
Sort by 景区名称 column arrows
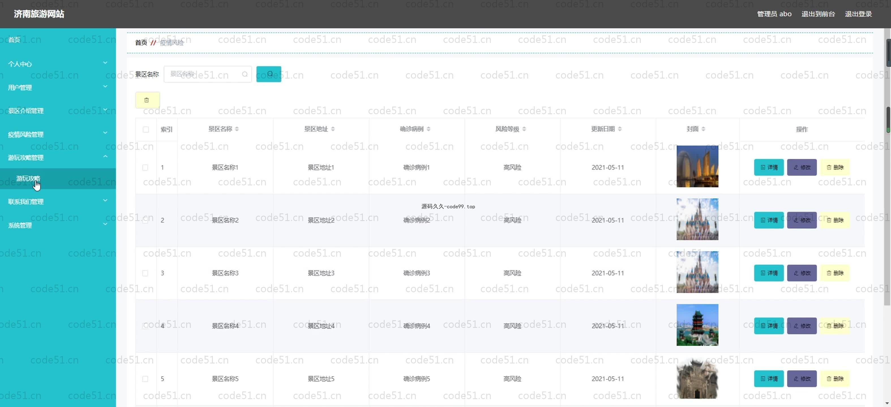tap(237, 129)
